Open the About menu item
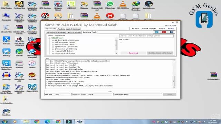Viewport: 221px width, 124px height. click(x=162, y=28)
